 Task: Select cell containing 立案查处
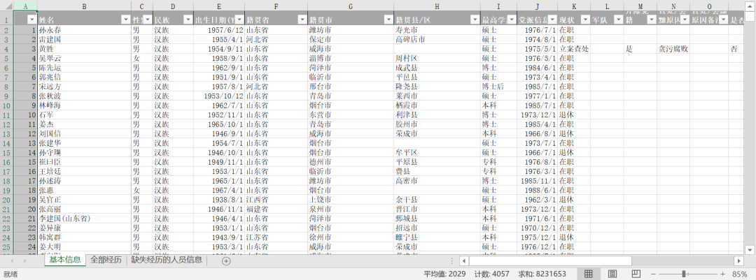(x=574, y=49)
